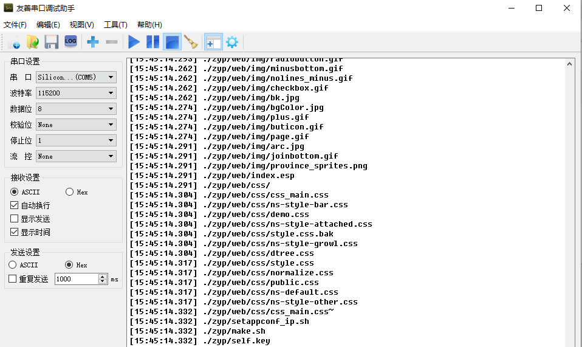
Task: Click log line ./zyp/setappconf_ip.sh
Action: (x=219, y=321)
